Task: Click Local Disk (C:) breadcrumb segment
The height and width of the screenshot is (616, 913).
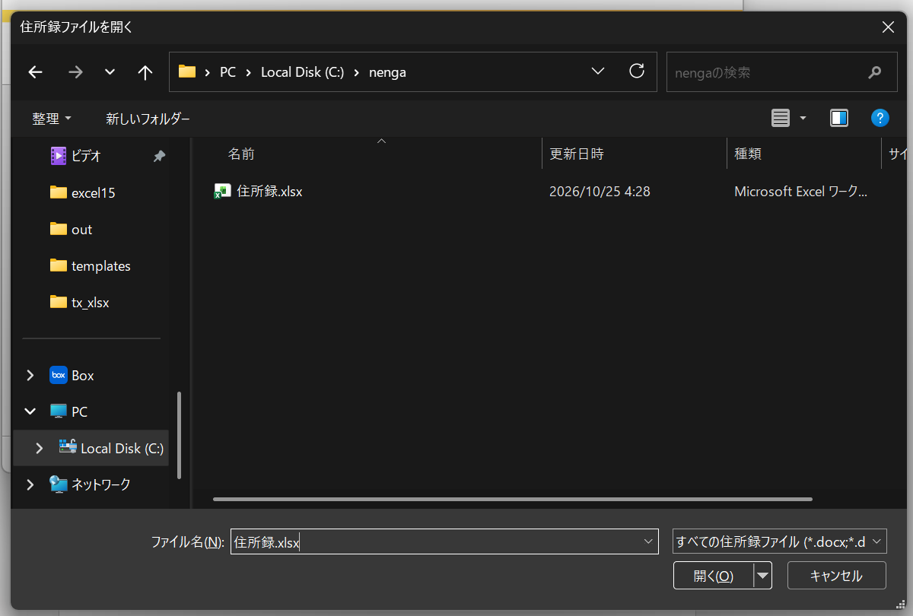Action: [x=303, y=72]
